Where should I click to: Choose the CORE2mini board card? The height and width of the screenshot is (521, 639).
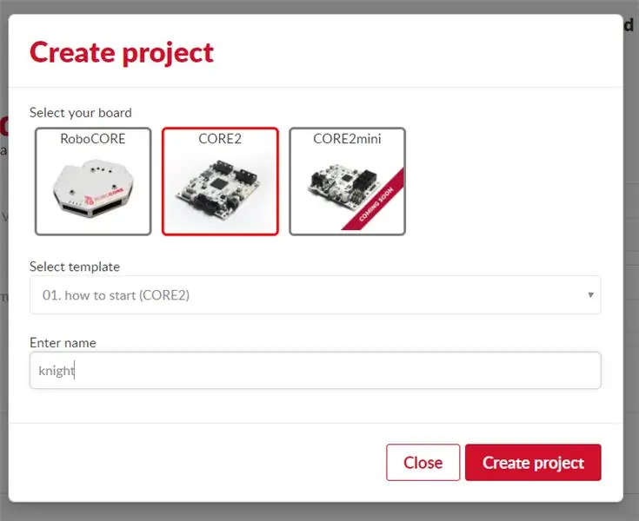point(347,181)
